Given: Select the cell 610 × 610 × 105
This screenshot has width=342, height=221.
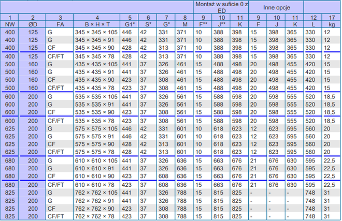Looking at the screenshot, I should coord(96,160).
